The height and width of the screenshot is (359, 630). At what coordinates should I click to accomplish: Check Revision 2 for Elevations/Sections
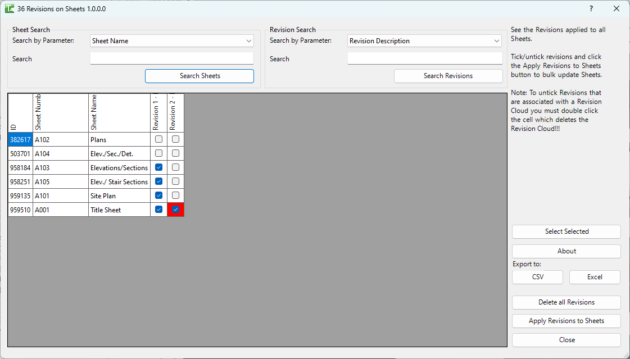tap(175, 167)
